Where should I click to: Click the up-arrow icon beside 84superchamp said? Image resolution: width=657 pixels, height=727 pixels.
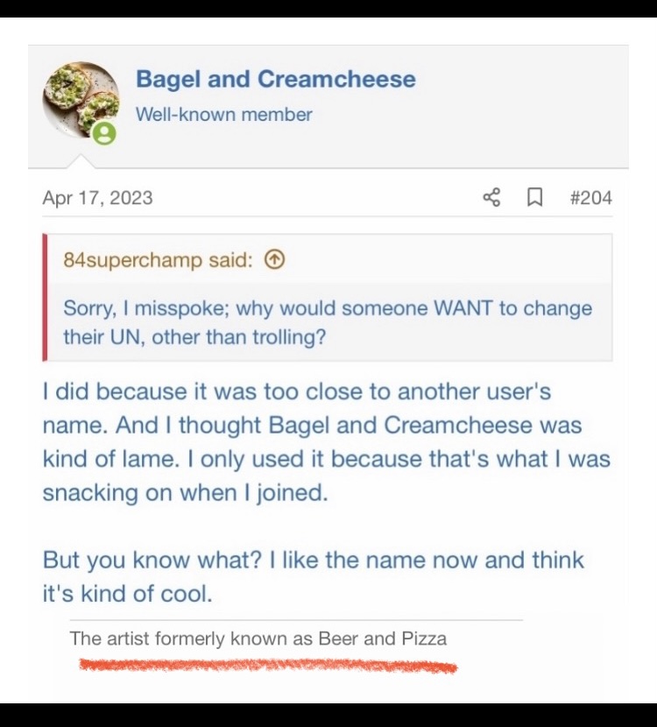[274, 260]
